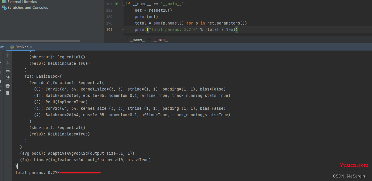Image resolution: width=372 pixels, height=181 pixels.
Task: Click the Up the Stack Trace arrow
Action: pyautogui.click(x=8, y=55)
